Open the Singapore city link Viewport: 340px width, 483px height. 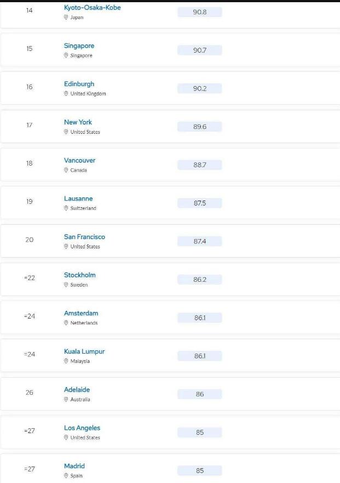[79, 46]
